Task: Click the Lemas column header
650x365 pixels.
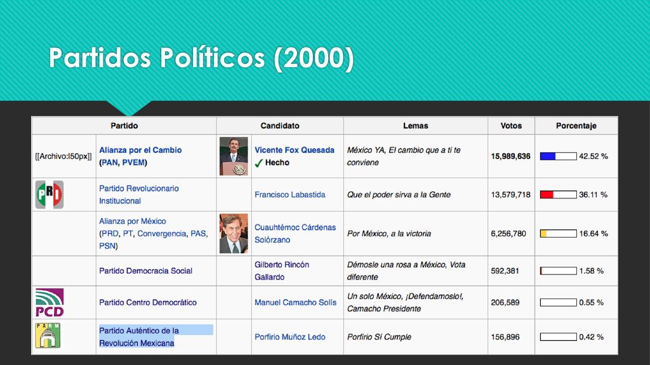Action: [415, 126]
